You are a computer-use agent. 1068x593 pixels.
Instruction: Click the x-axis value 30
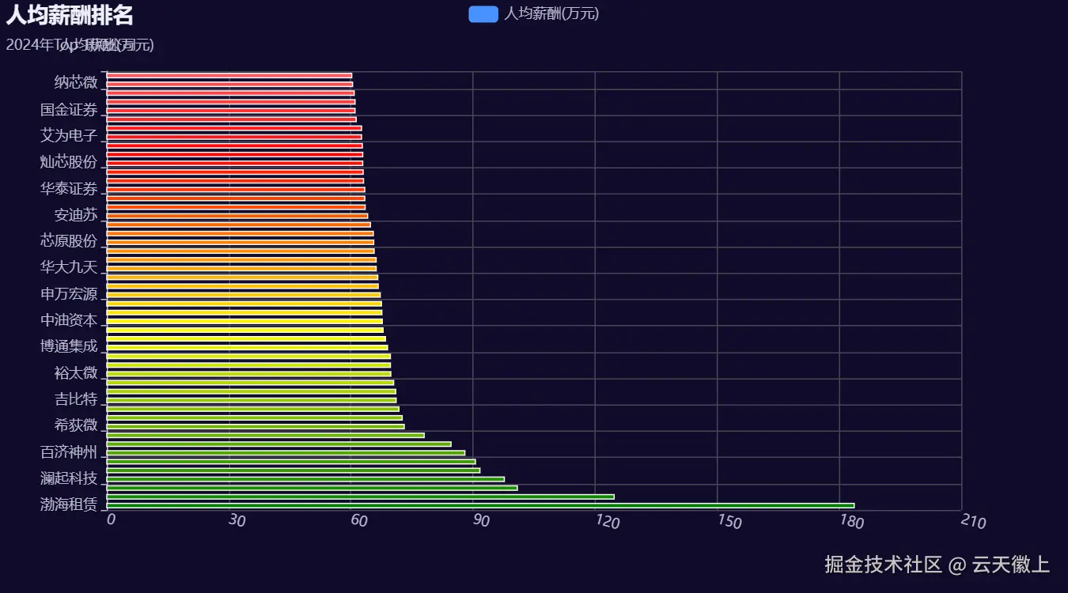tap(236, 519)
